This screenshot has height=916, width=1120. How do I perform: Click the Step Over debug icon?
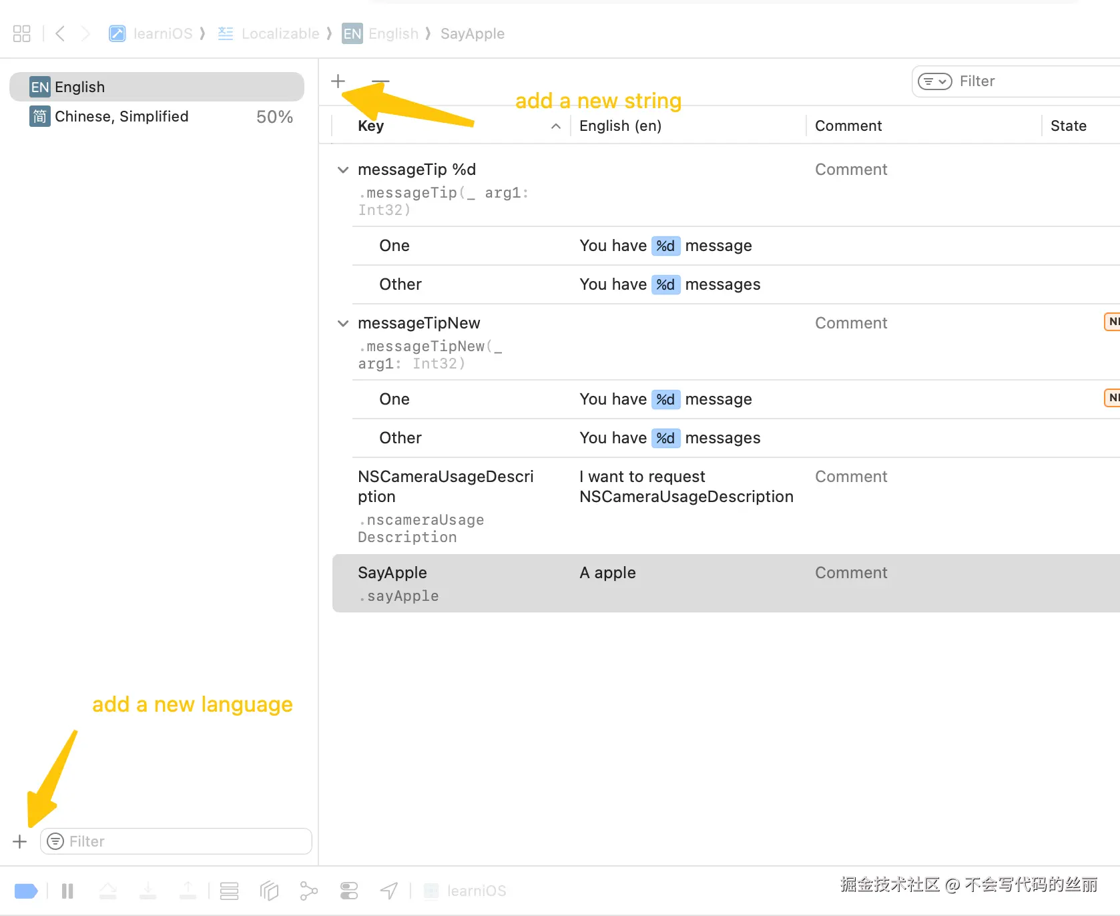pos(108,891)
